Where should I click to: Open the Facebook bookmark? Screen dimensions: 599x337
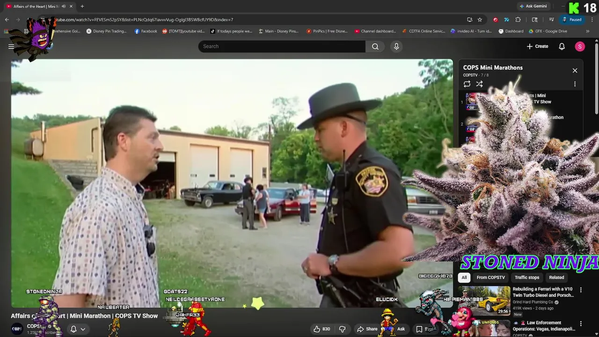[x=146, y=31]
